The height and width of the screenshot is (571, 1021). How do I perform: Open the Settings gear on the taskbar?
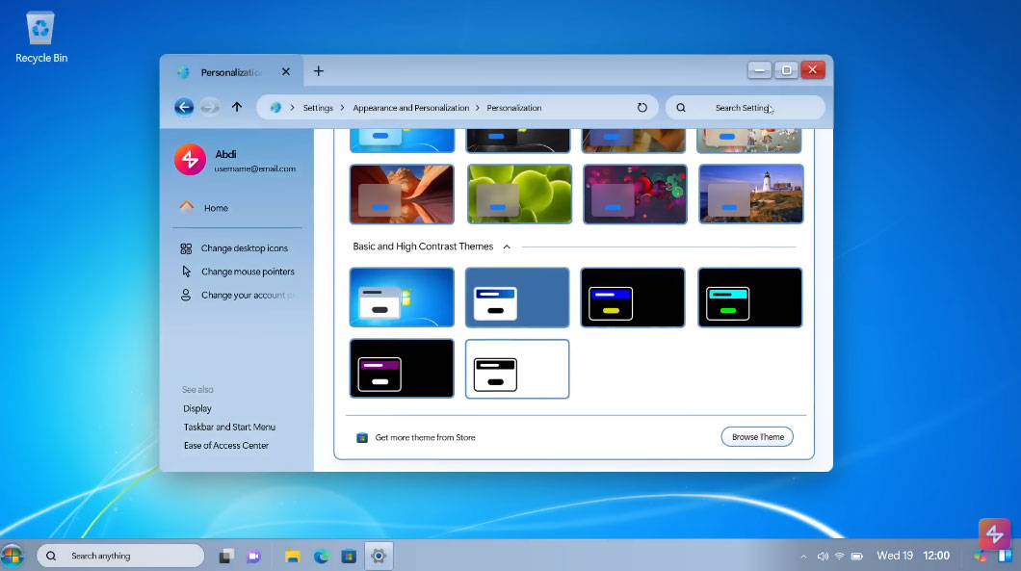(379, 556)
